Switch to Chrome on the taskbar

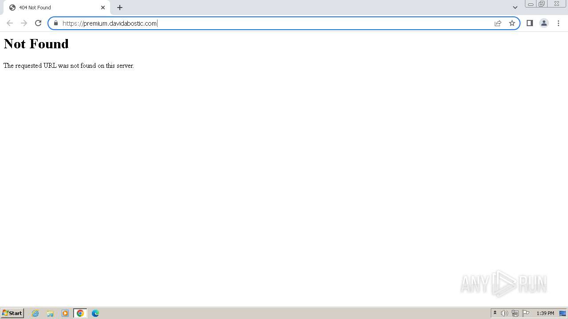[80, 313]
